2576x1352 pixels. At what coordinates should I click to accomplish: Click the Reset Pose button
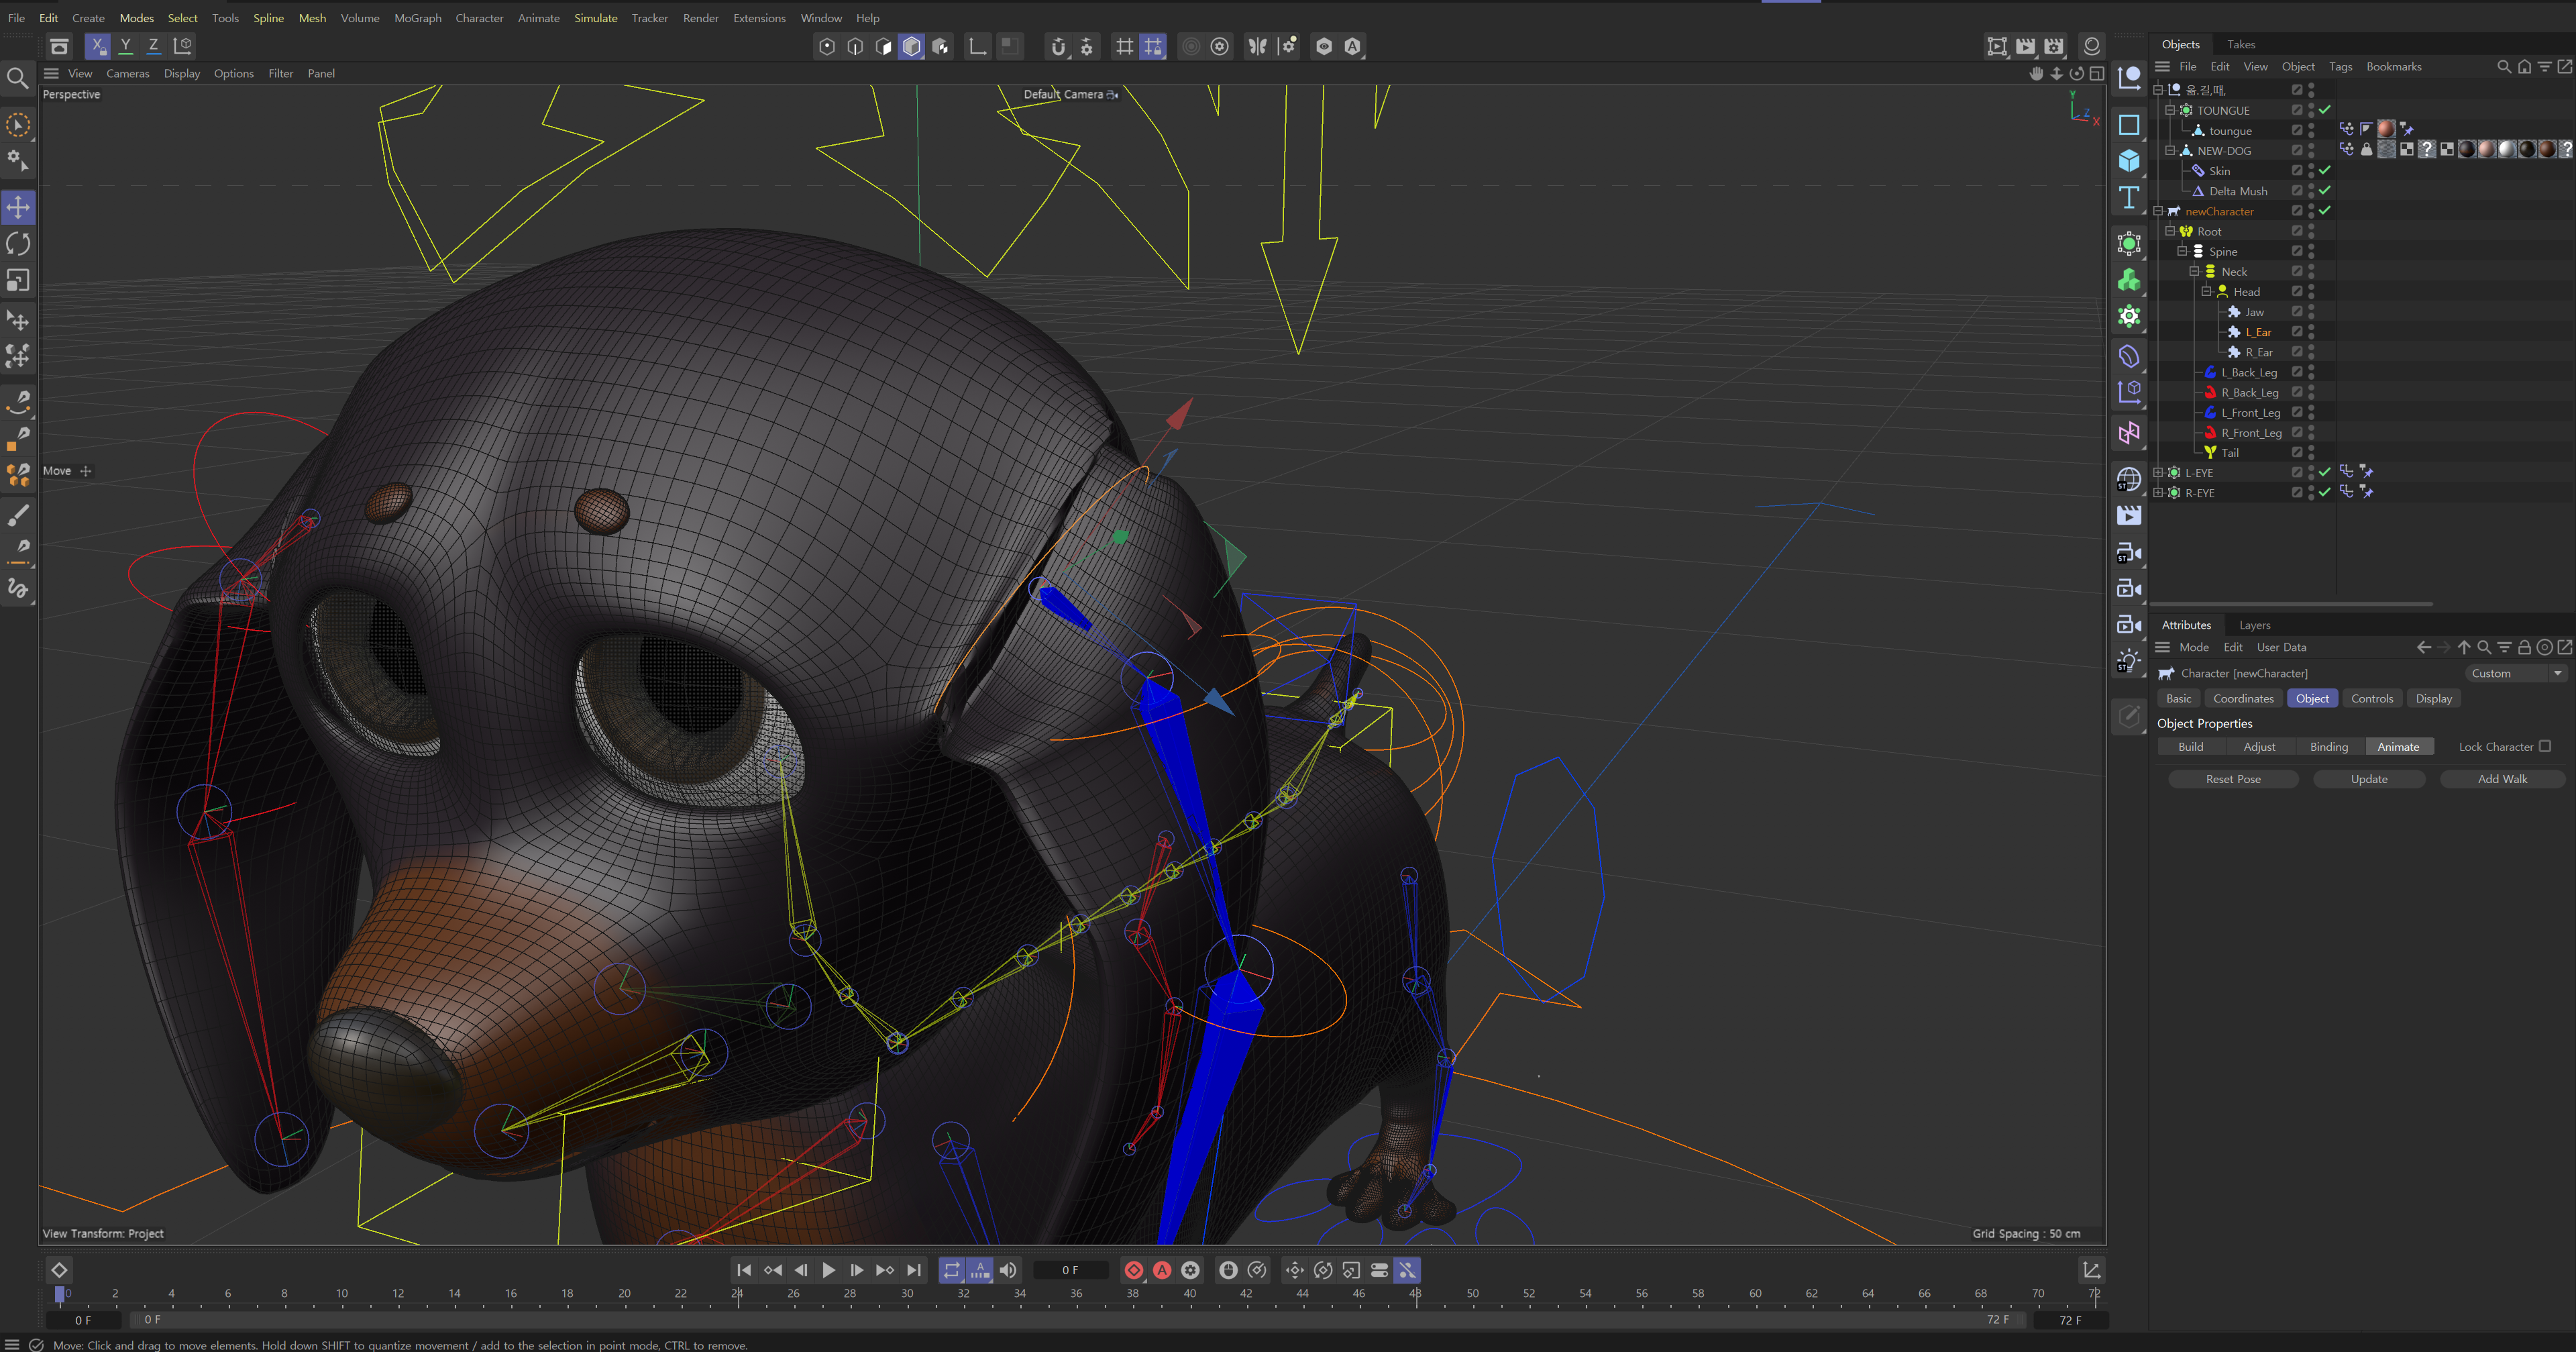(x=2234, y=779)
